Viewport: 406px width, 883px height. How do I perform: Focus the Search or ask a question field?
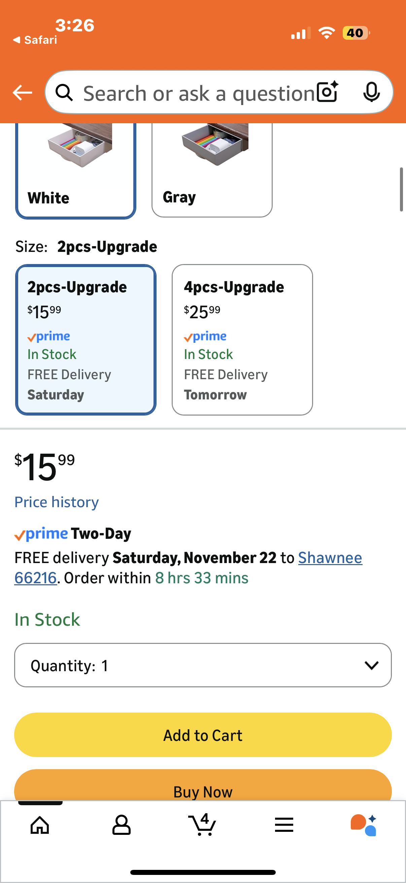tap(199, 93)
